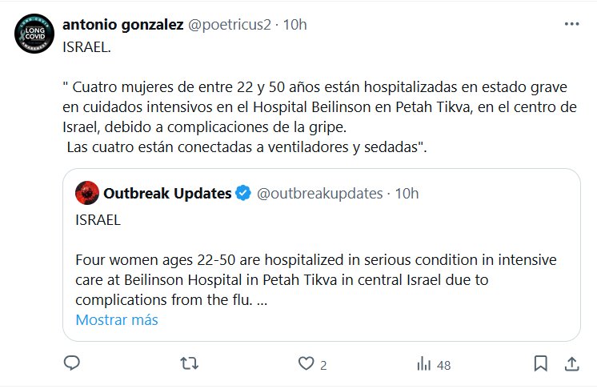597x389 pixels.
Task: Expand quoted tweet with Mostrar más
Action: [x=117, y=320]
